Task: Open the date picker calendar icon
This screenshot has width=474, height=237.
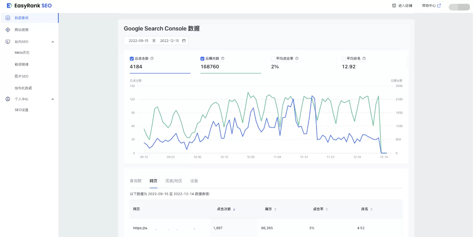Action: point(184,41)
